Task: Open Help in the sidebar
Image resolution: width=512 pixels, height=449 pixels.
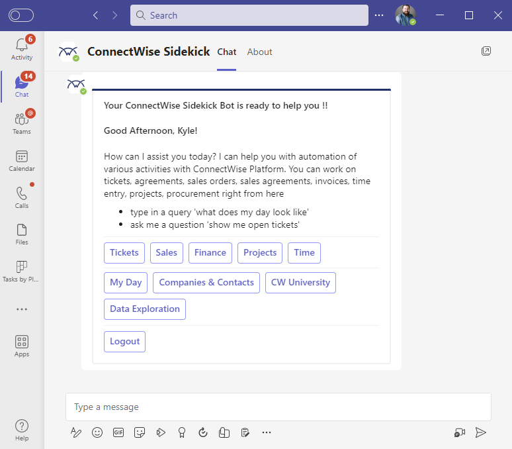Action: [x=22, y=430]
